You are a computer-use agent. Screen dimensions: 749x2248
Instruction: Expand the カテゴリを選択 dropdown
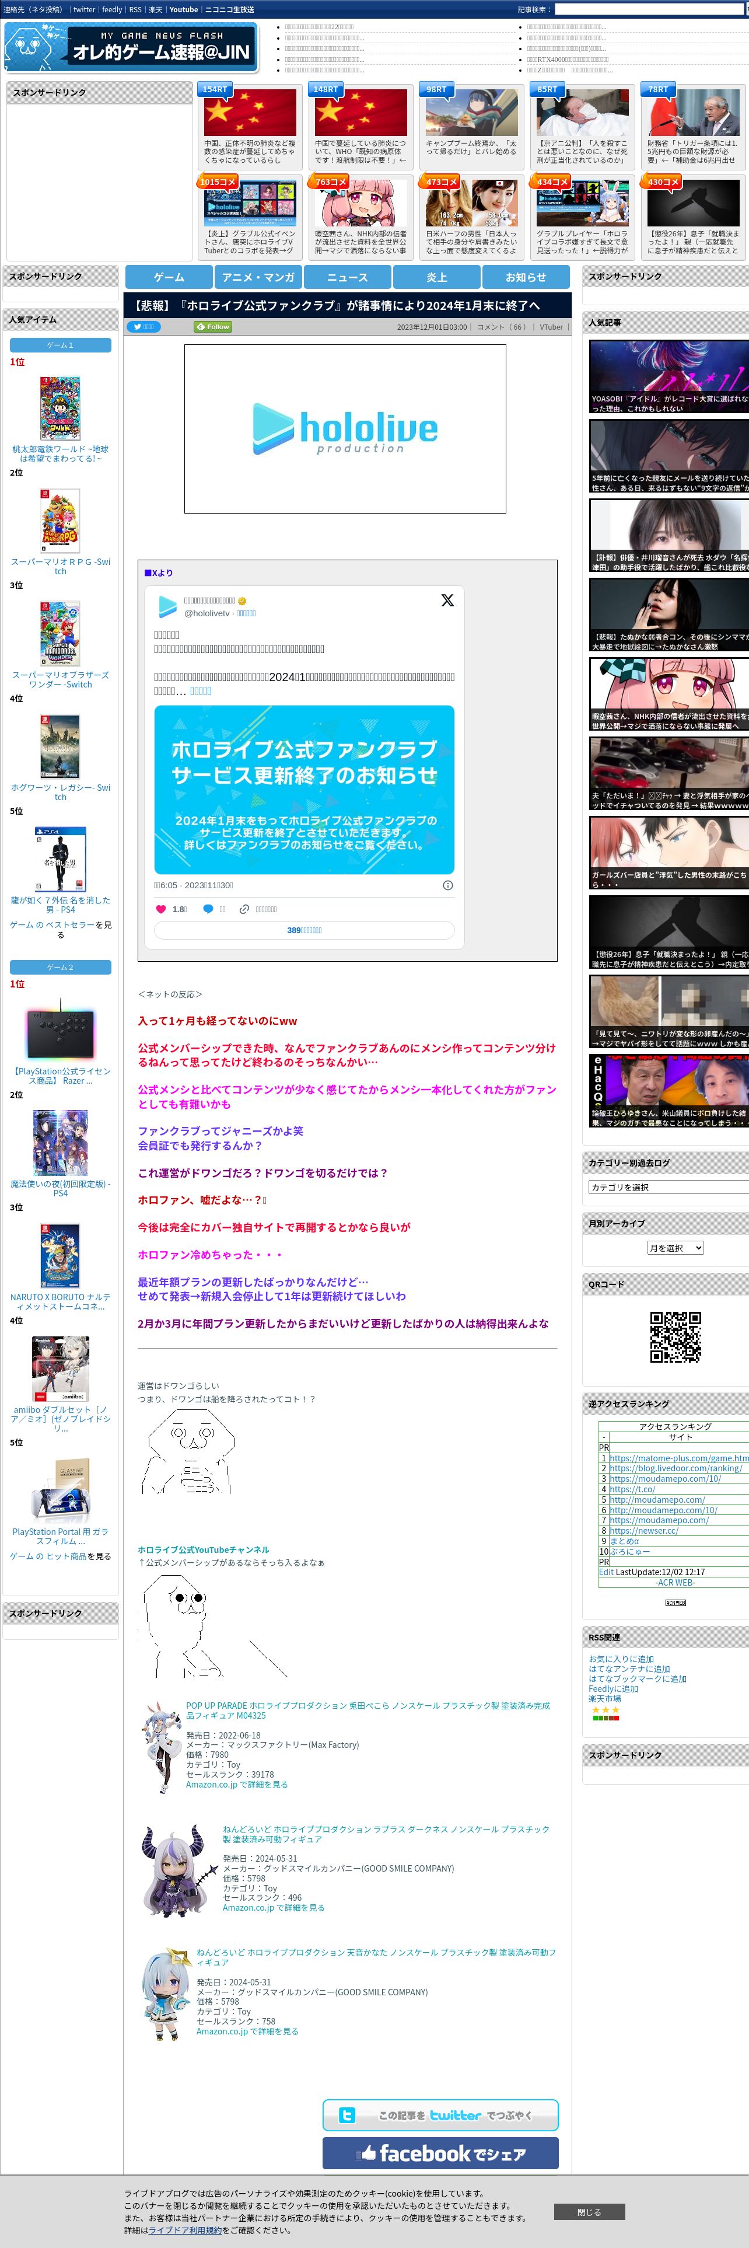pos(668,1187)
